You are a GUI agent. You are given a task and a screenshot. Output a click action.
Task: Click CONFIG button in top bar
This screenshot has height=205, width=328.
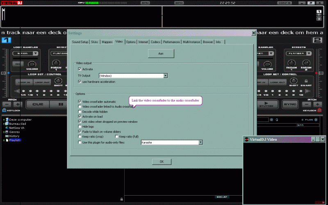click(x=285, y=3)
